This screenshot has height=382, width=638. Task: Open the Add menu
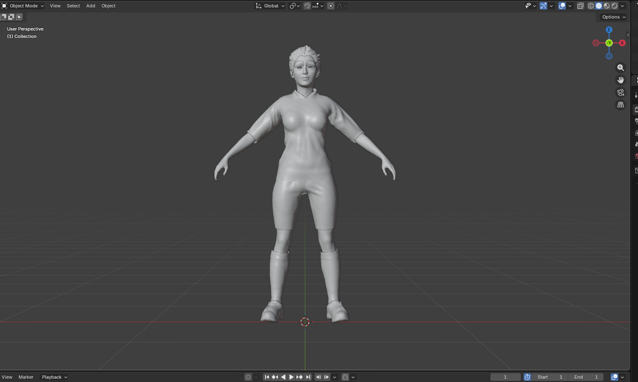tap(91, 6)
